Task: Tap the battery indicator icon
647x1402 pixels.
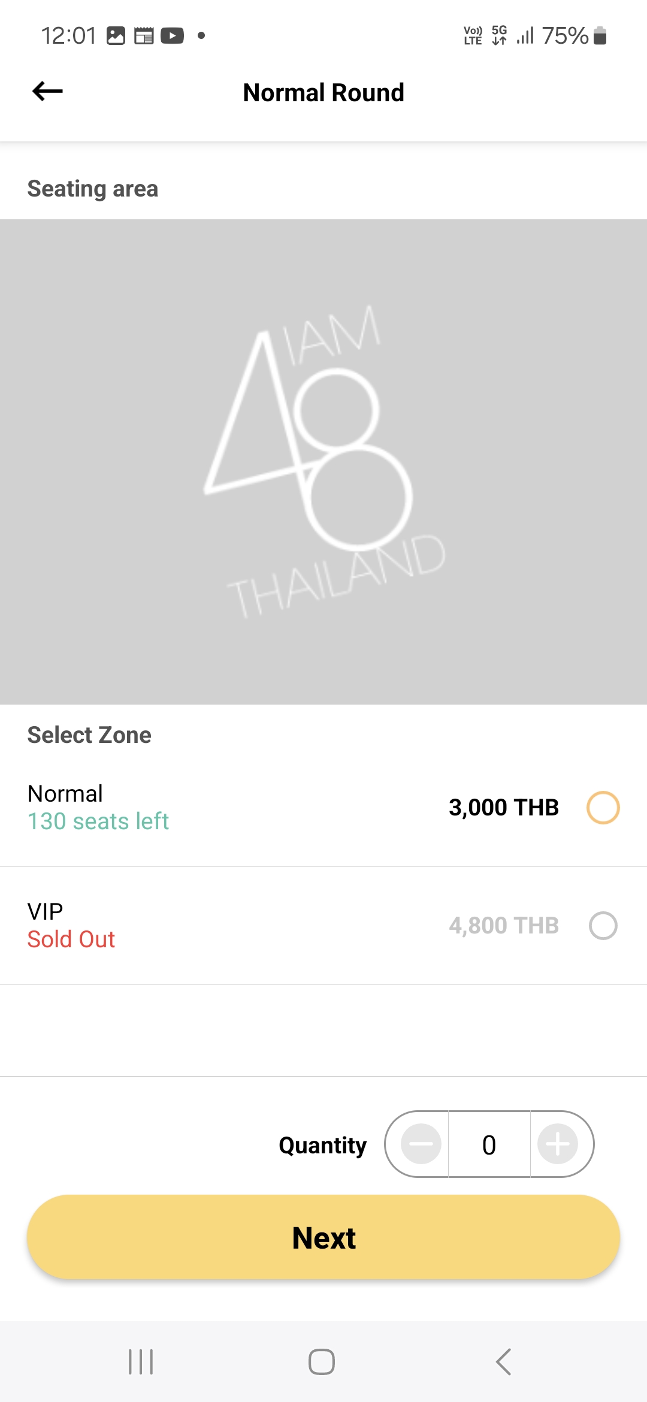Action: point(600,36)
